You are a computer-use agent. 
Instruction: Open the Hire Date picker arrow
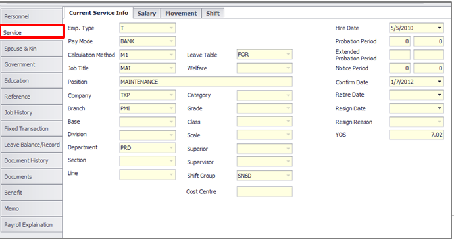pos(440,28)
